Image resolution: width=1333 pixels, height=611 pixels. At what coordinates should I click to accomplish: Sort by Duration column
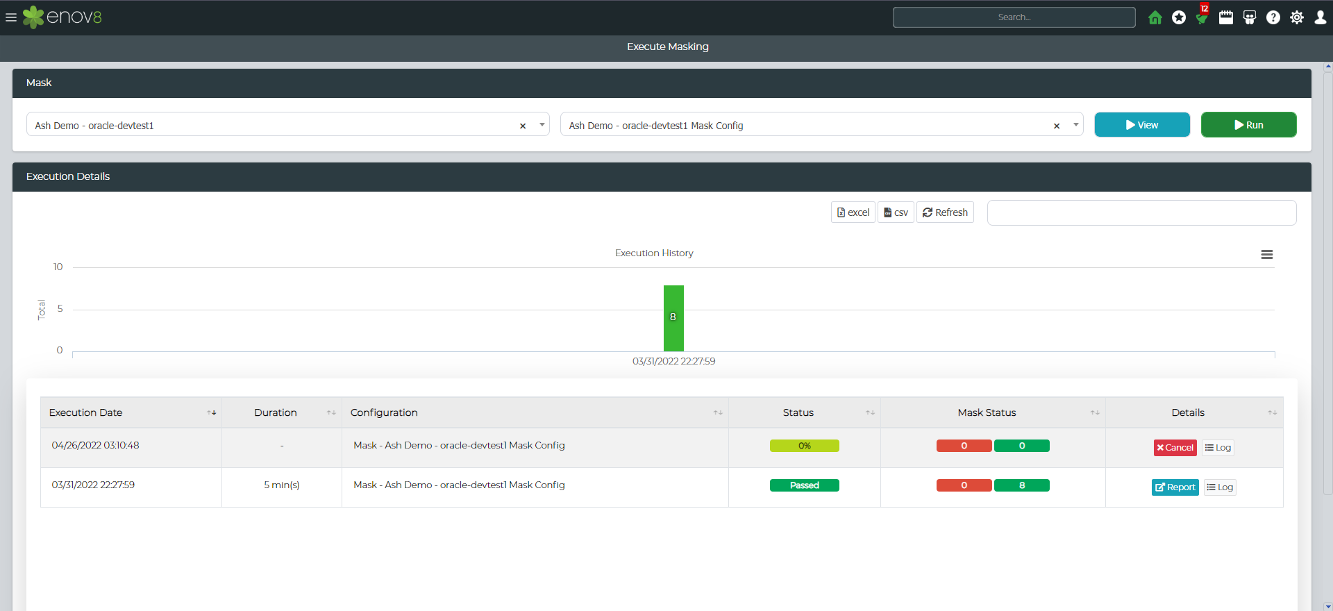(282, 412)
